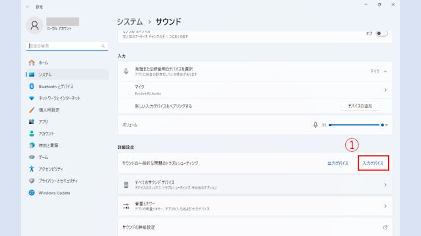Viewport: 421px width, 236px height.
Task: Click the ローカル アカウント label
Action: (59, 28)
